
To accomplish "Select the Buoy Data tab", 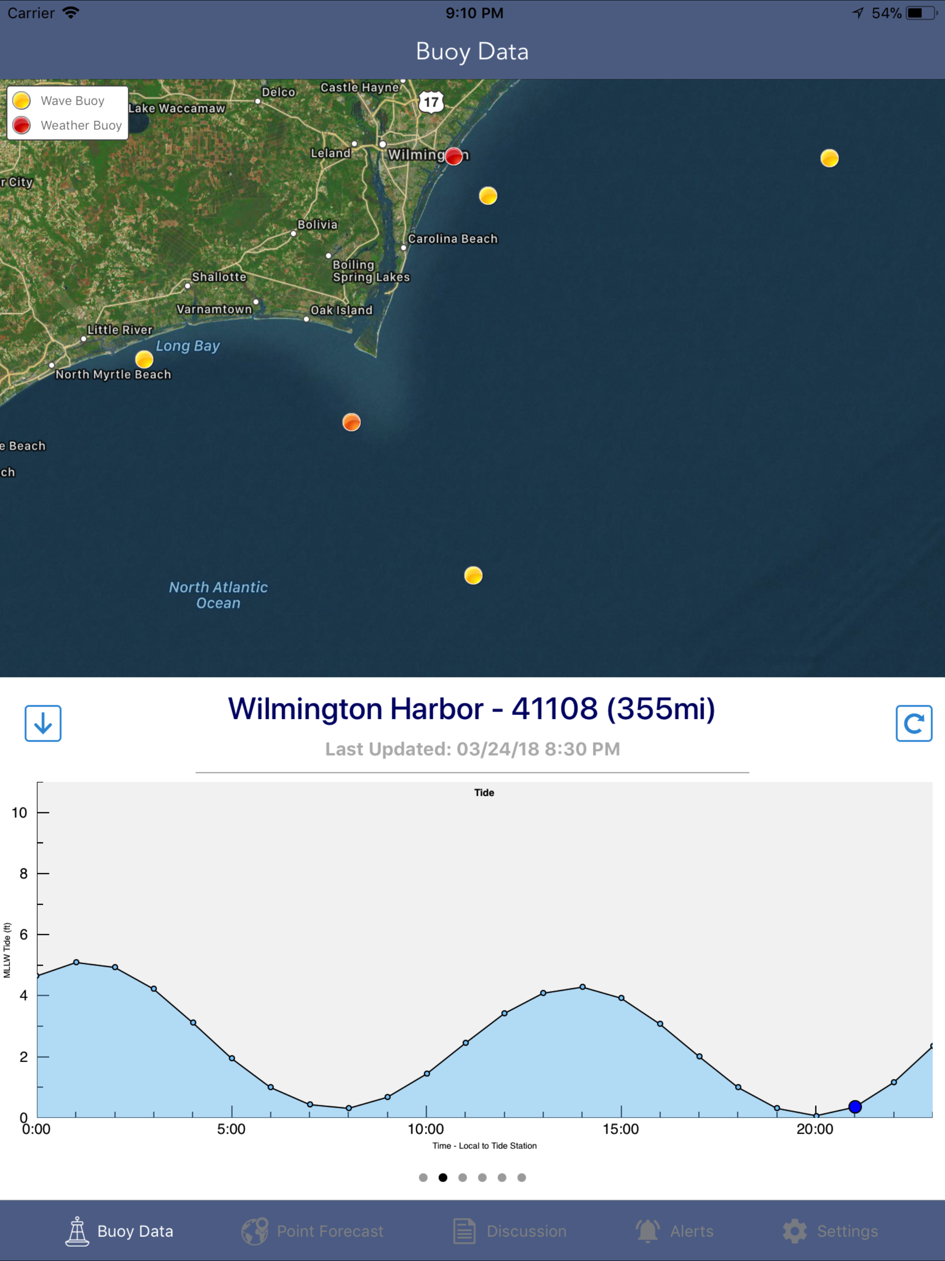I will (x=119, y=1231).
